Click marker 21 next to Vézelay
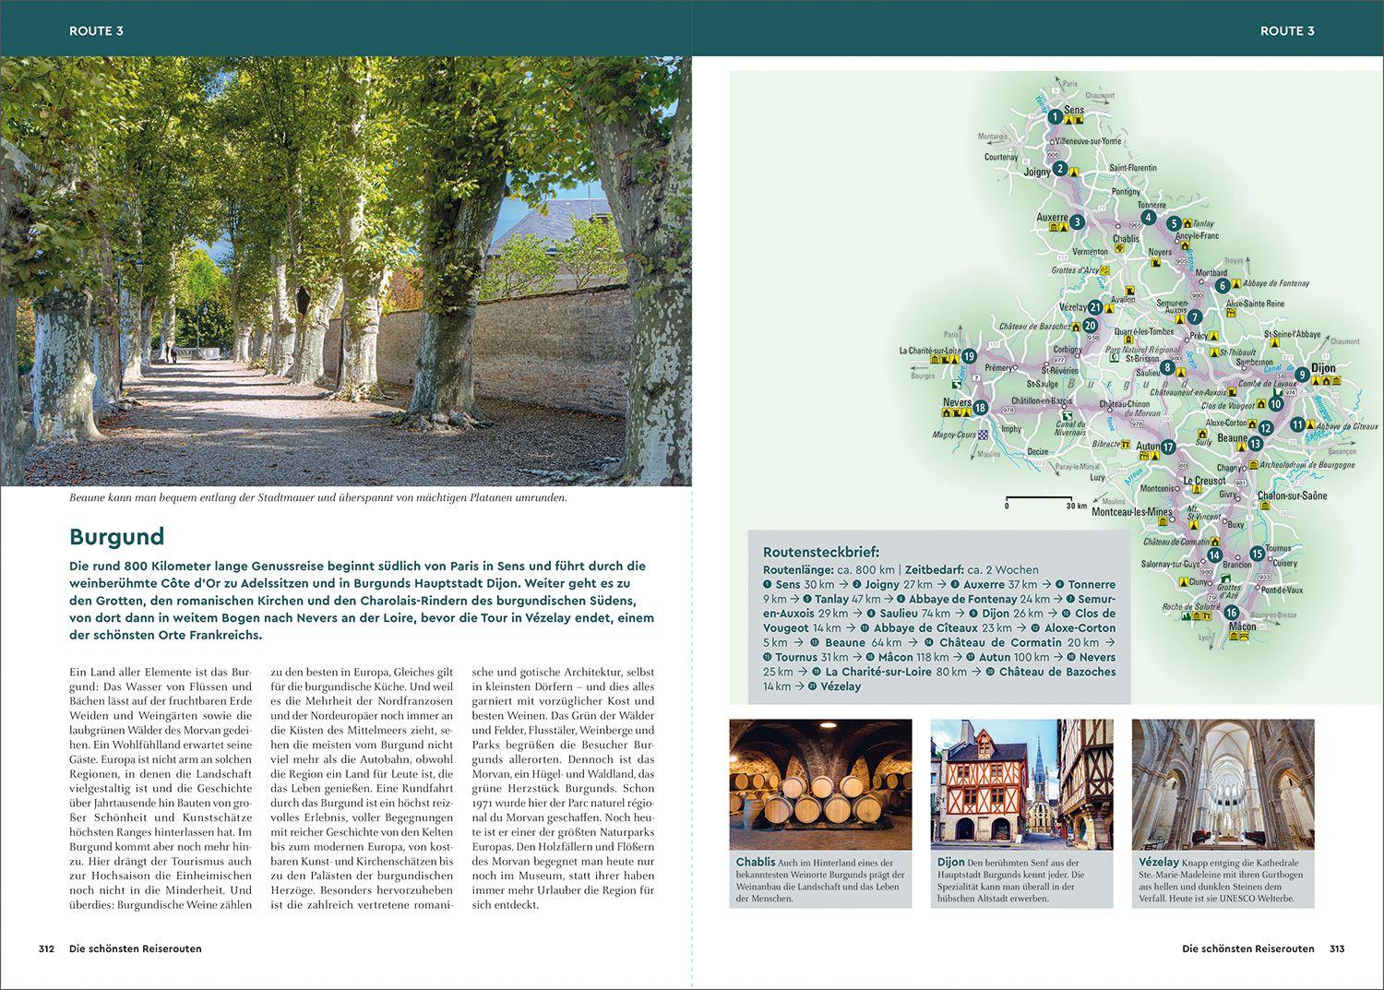The width and height of the screenshot is (1384, 990). [1095, 308]
